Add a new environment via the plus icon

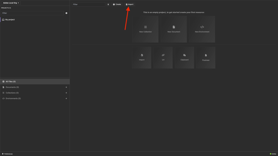click(66, 99)
